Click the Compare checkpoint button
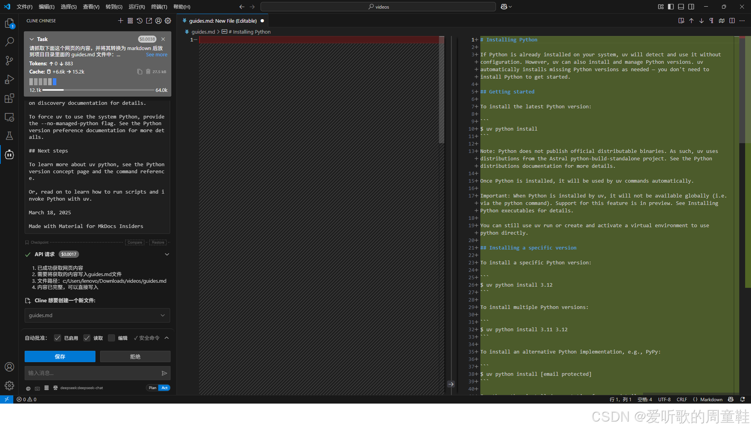Viewport: 751px width, 429px height. click(135, 242)
